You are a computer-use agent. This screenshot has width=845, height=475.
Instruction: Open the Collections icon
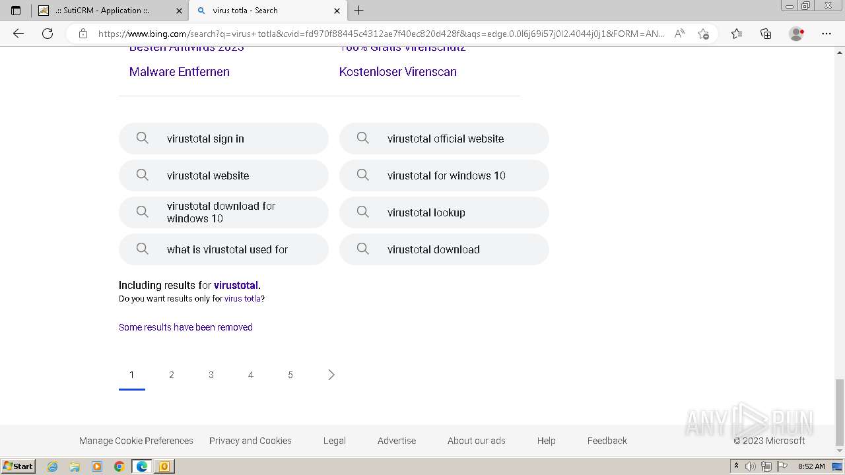pyautogui.click(x=766, y=34)
